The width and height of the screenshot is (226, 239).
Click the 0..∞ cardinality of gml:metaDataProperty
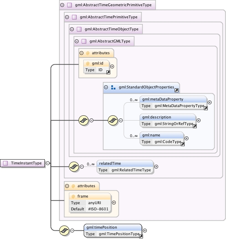(134, 100)
